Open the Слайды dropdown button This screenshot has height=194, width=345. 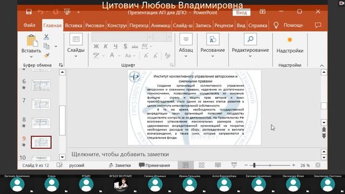pos(75,45)
